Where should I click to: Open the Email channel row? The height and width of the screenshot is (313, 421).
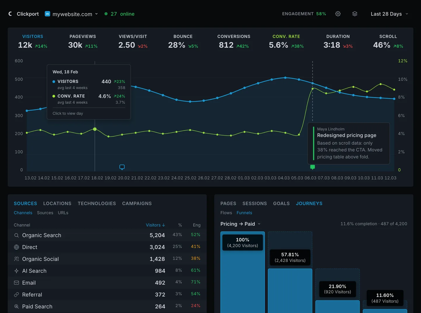[x=107, y=283]
